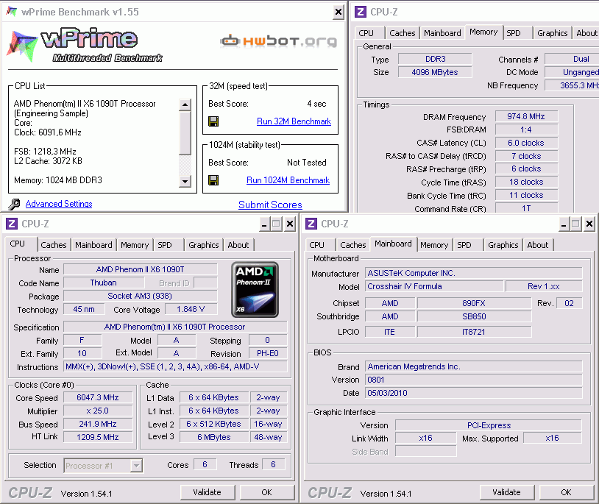Open Caches tab in the top Memory window

403,33
